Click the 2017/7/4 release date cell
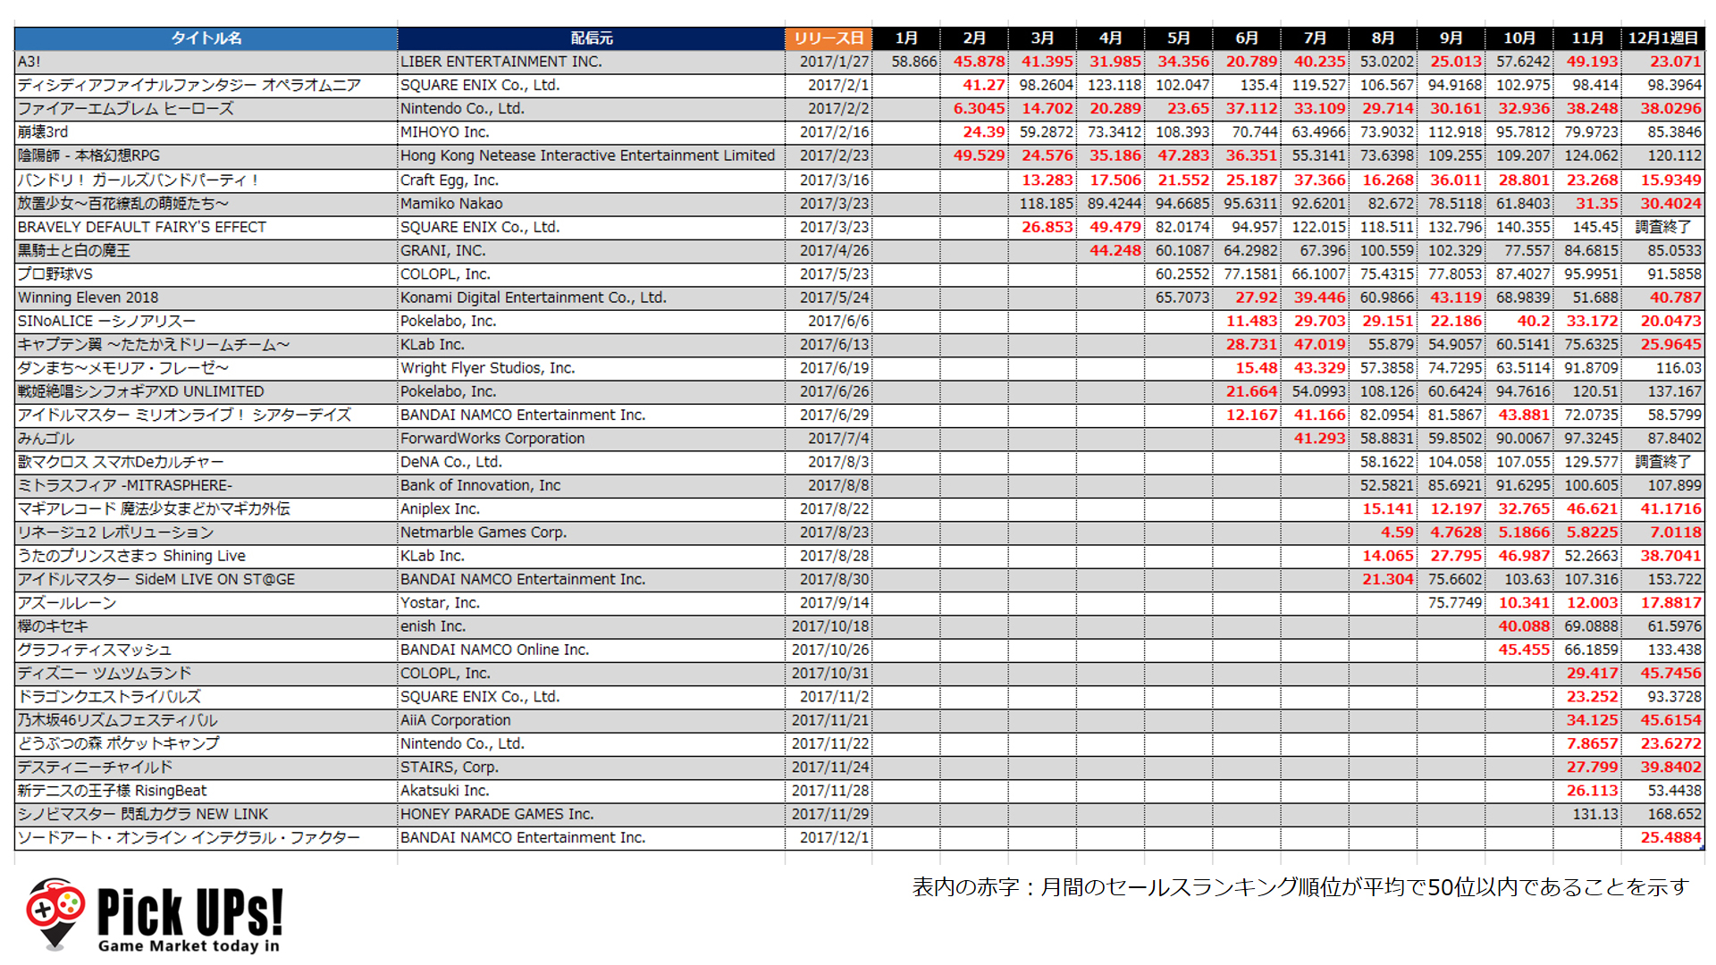1716x965 pixels. tap(829, 439)
